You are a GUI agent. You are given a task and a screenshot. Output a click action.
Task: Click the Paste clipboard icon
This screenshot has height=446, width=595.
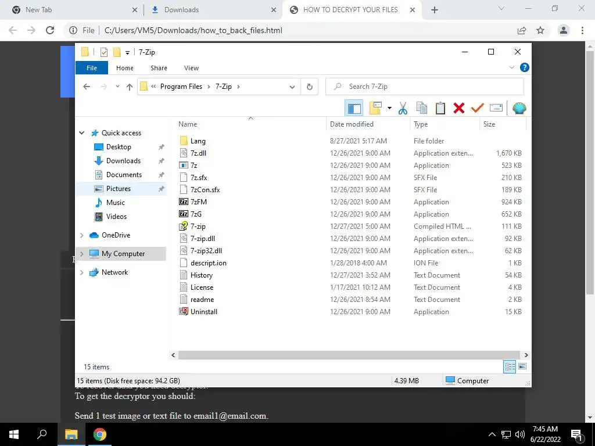440,109
